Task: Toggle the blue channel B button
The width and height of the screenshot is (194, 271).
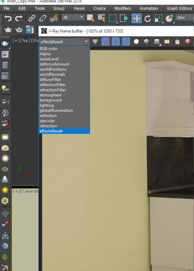Action: (126, 42)
